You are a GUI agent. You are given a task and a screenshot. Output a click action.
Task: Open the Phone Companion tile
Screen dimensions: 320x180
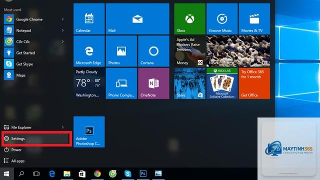coord(121,83)
